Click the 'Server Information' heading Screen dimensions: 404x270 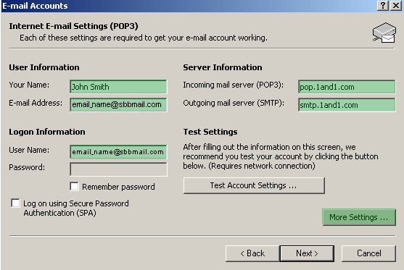coord(223,67)
